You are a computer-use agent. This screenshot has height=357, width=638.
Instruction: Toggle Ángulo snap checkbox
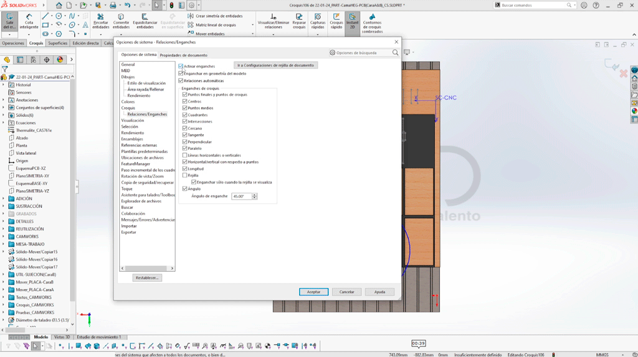pos(184,188)
